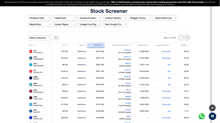This screenshot has height=123, width=220.
Task: Click Buy consensus for JNJ
Action: pyautogui.click(x=169, y=71)
